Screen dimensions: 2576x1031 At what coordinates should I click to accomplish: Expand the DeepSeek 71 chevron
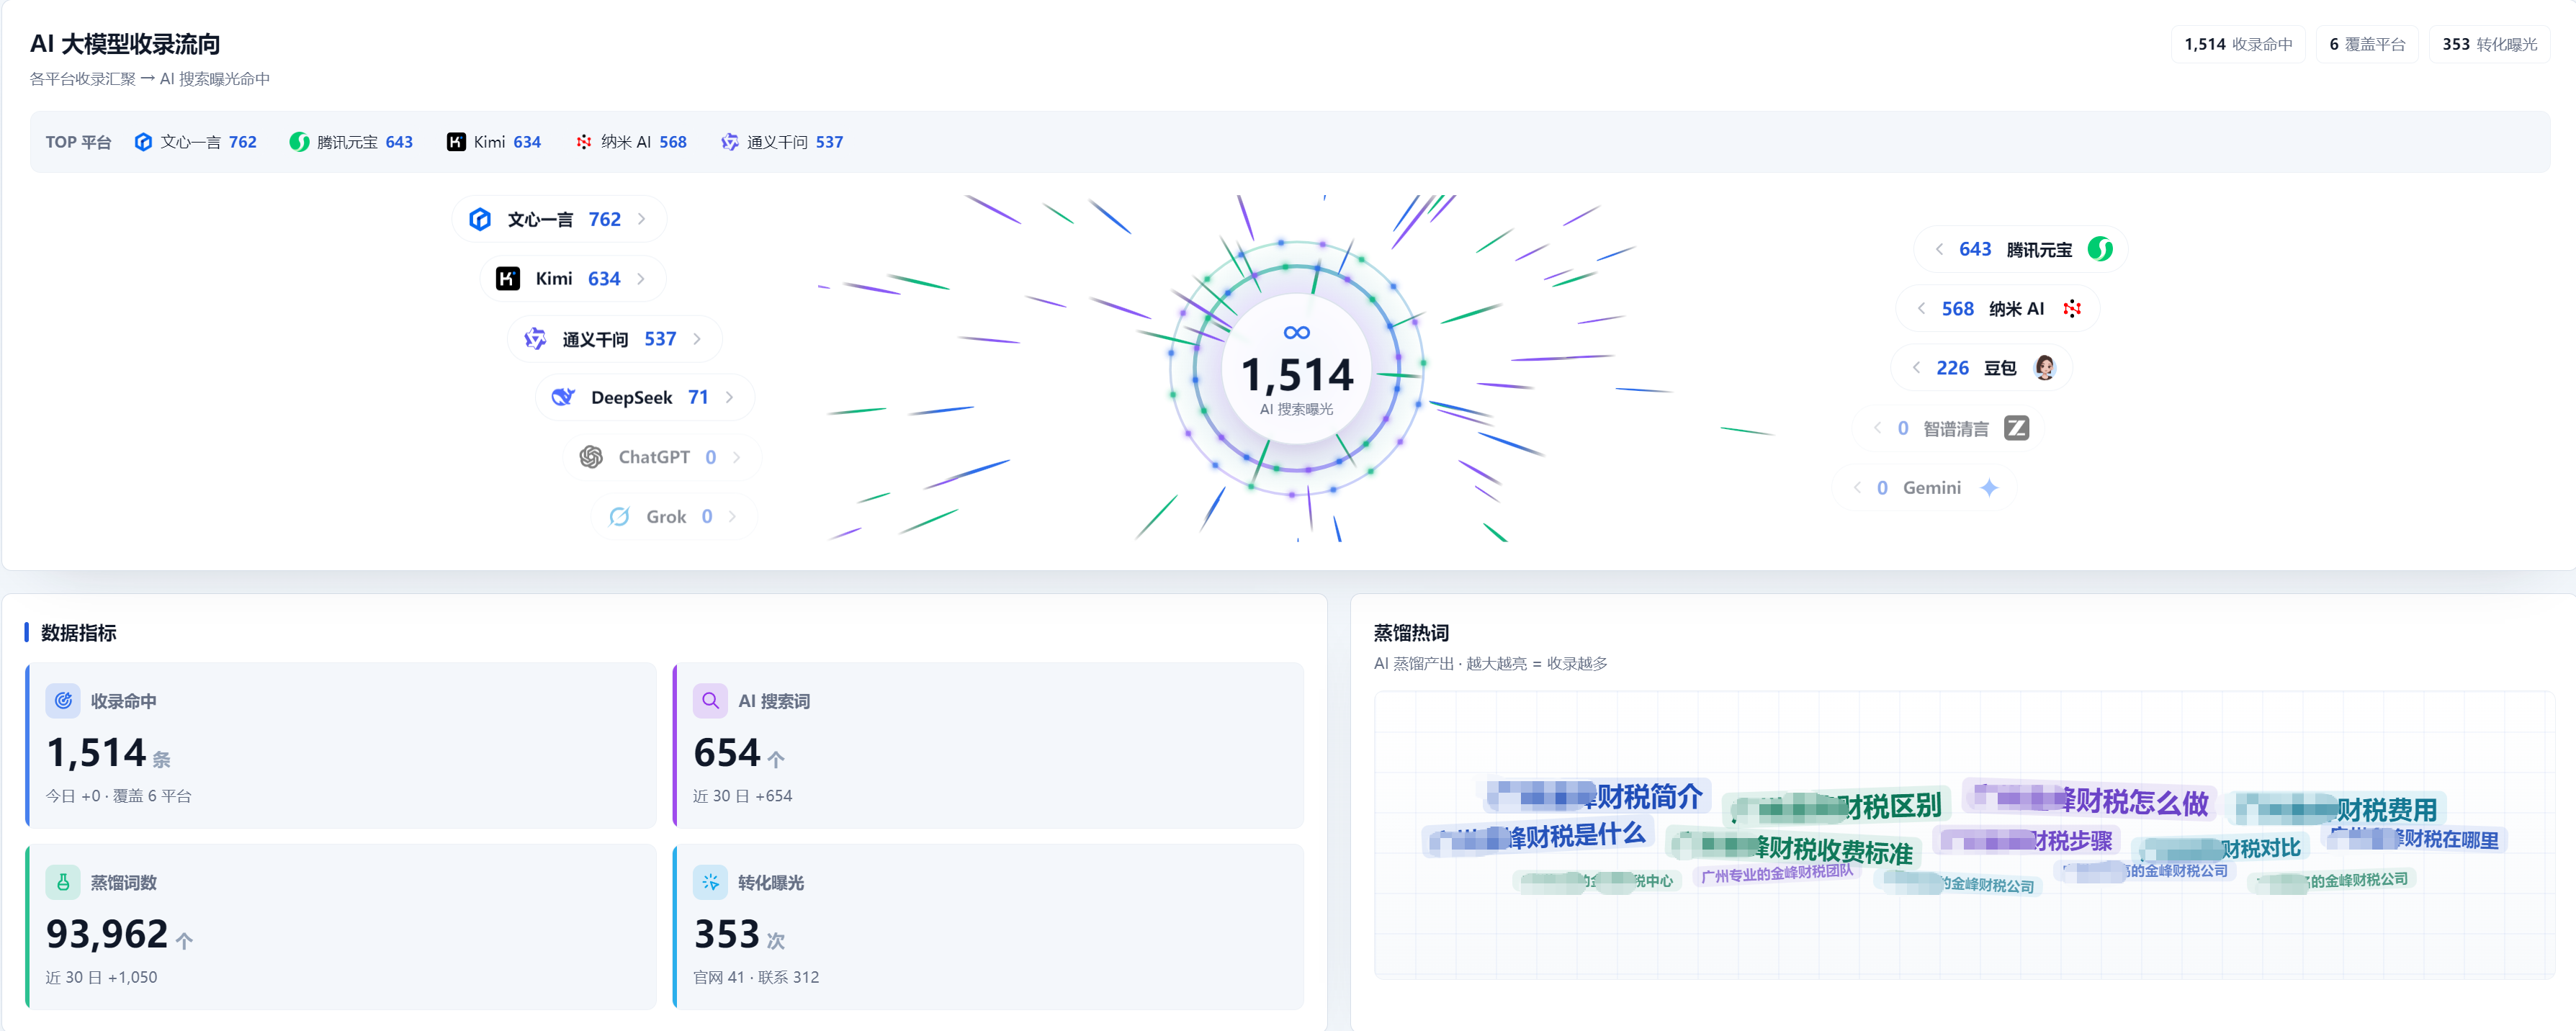pos(729,397)
